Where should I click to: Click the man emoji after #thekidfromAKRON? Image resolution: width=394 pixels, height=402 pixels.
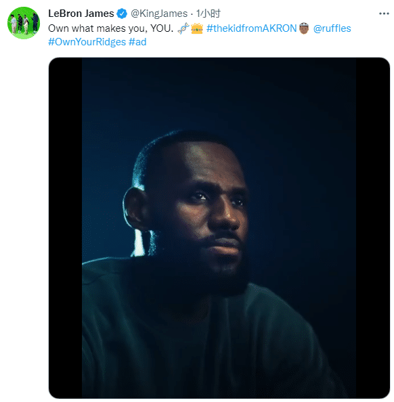(304, 28)
